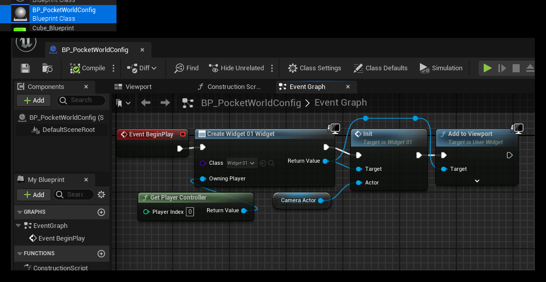Select the Event Graph tab
Image resolution: width=546 pixels, height=282 pixels.
(307, 87)
